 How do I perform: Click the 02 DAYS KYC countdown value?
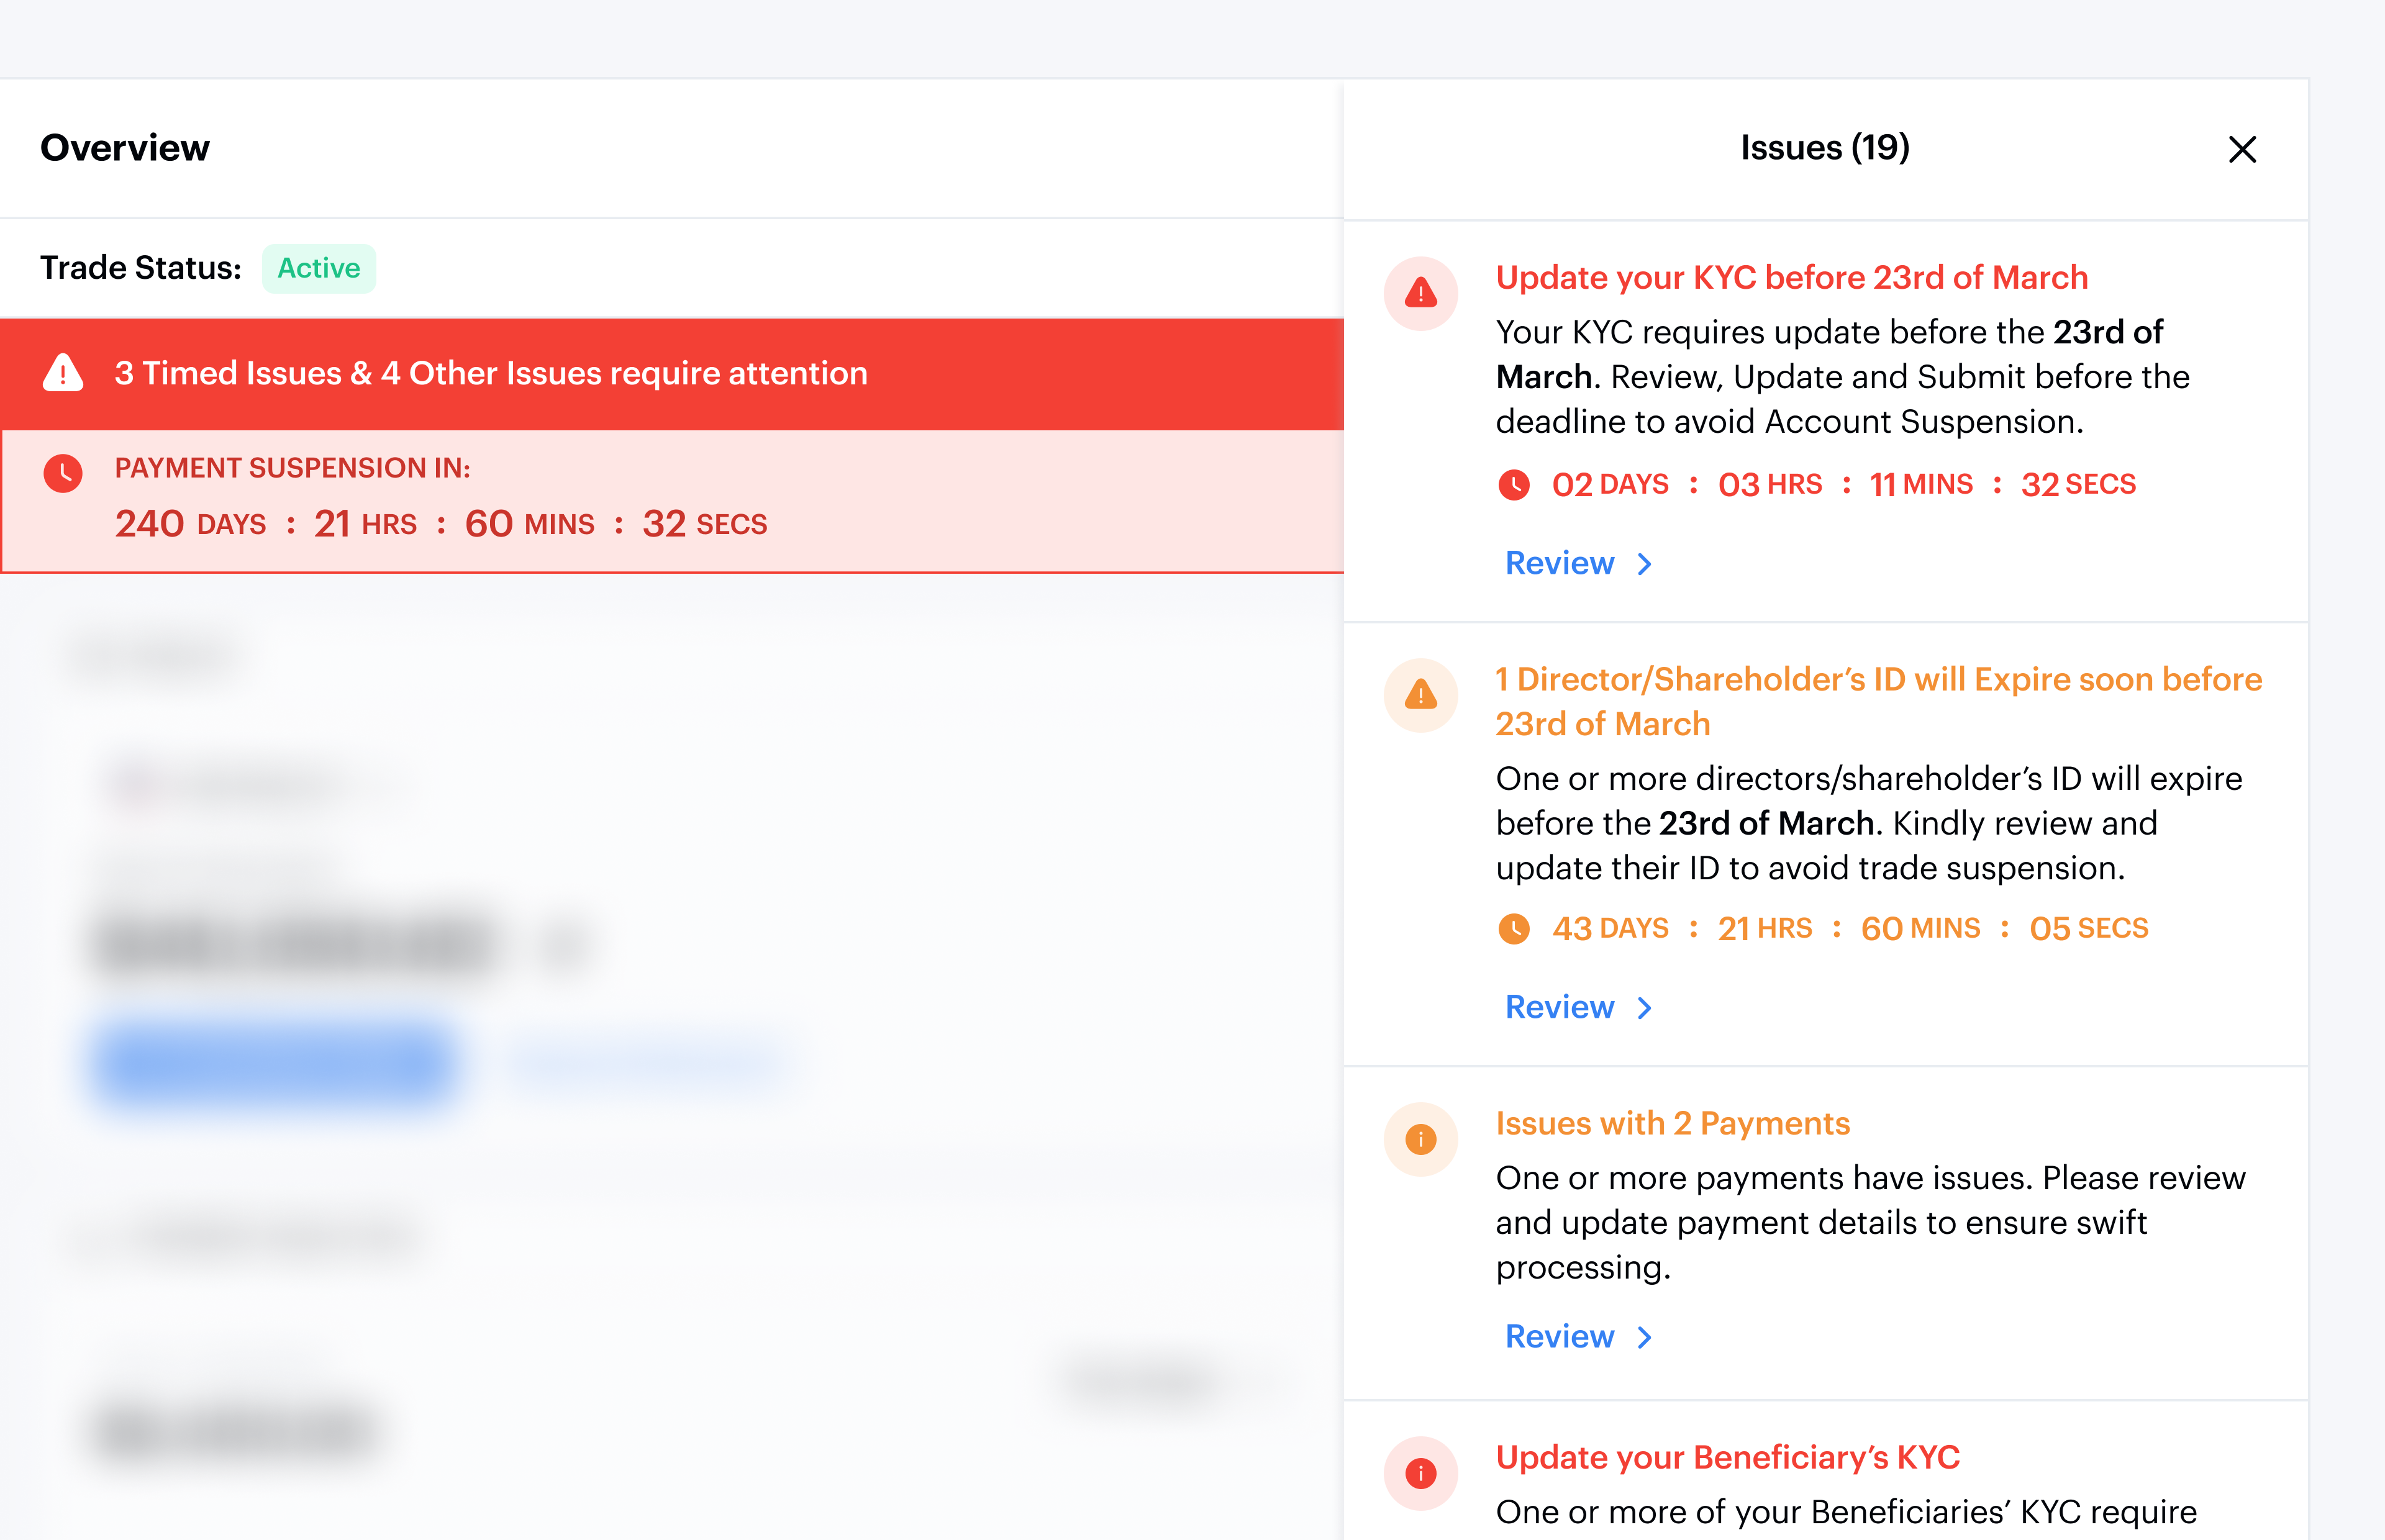tap(1610, 485)
